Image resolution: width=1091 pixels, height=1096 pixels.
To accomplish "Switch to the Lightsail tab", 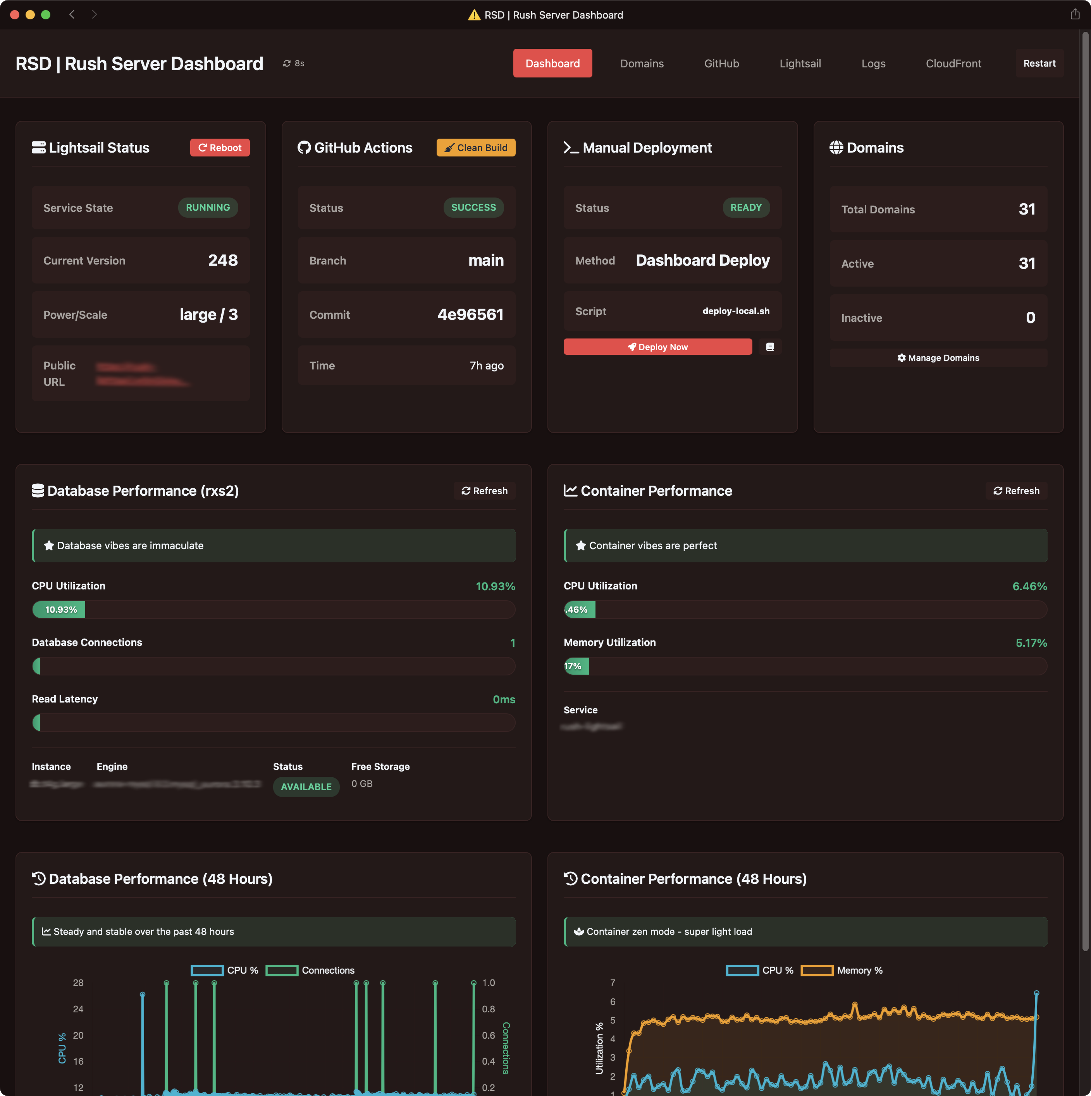I will coord(800,64).
